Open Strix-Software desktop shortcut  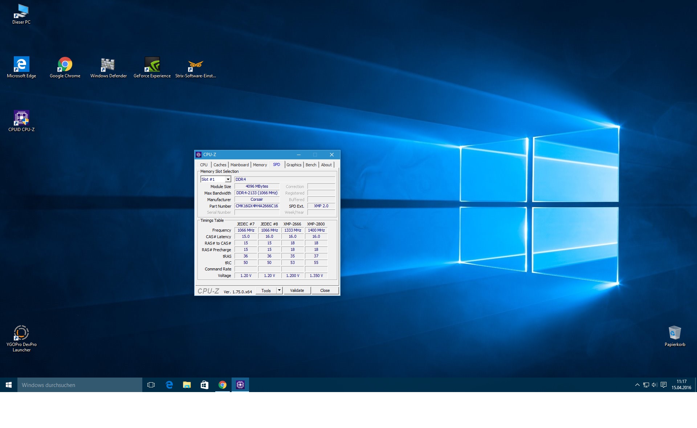click(195, 65)
